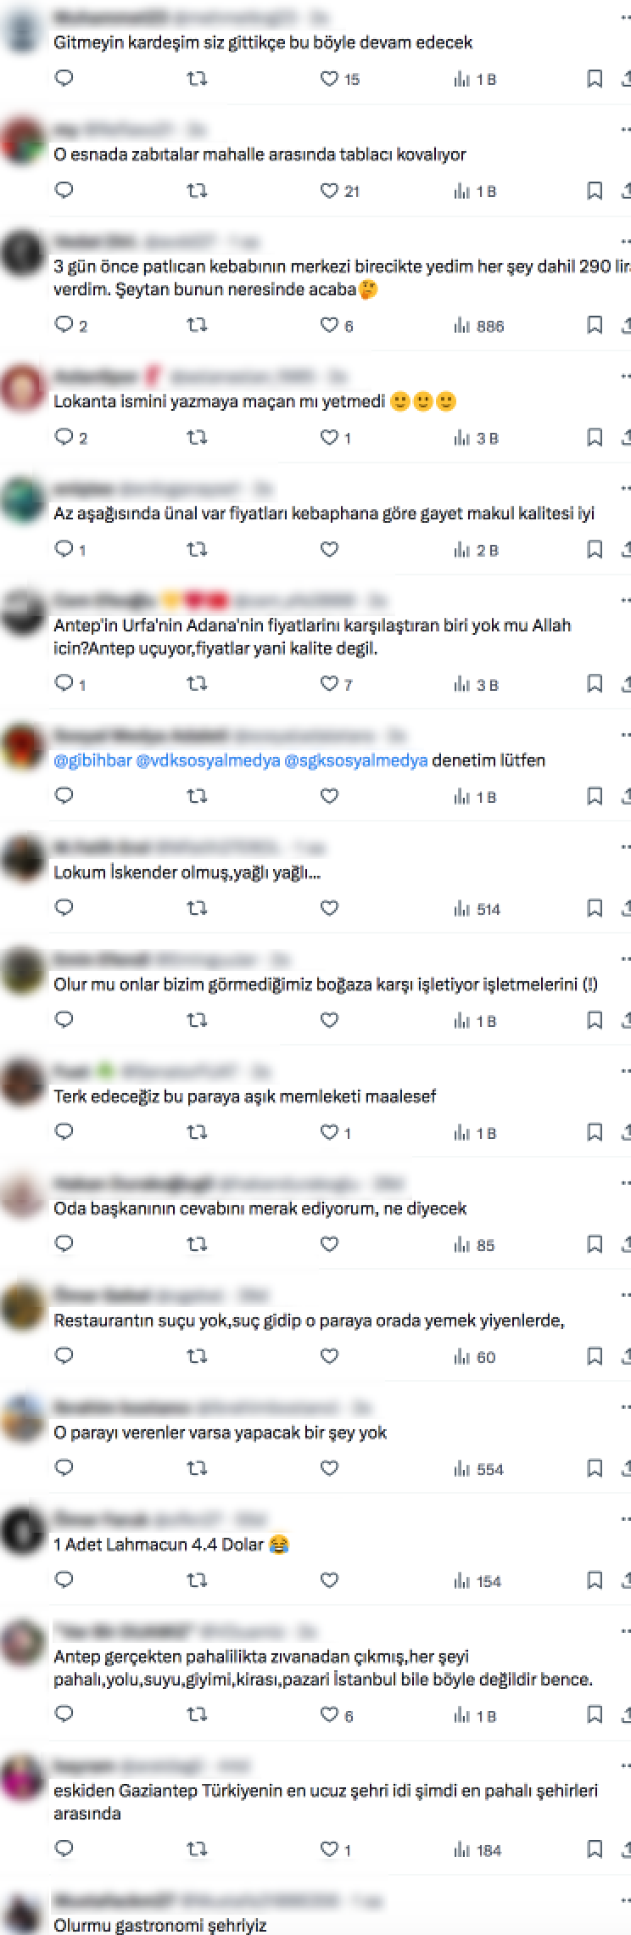The image size is (631, 1935).
Task: Open more options on the 'eskiden Gaziantep' reply
Action: point(626,1765)
